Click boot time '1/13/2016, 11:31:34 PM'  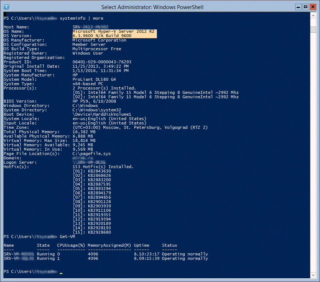pyautogui.click(x=101, y=71)
